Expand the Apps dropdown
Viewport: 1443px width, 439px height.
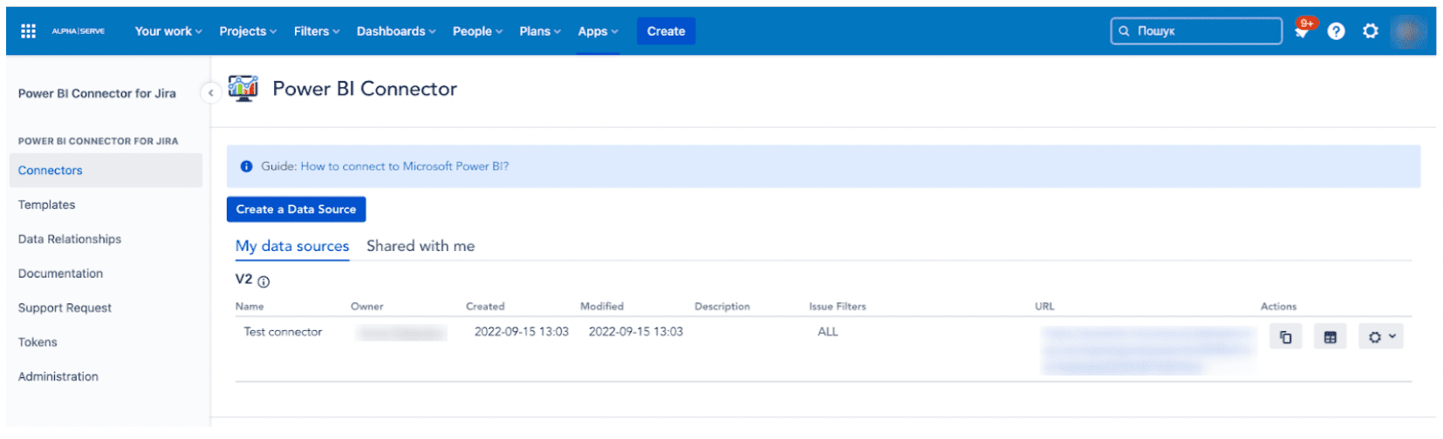(598, 31)
